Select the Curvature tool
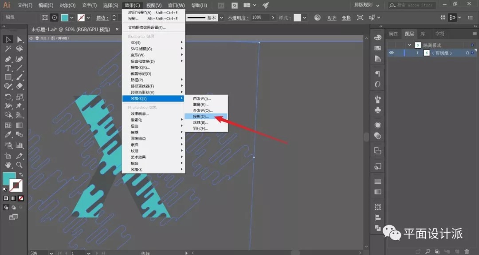 [19, 59]
